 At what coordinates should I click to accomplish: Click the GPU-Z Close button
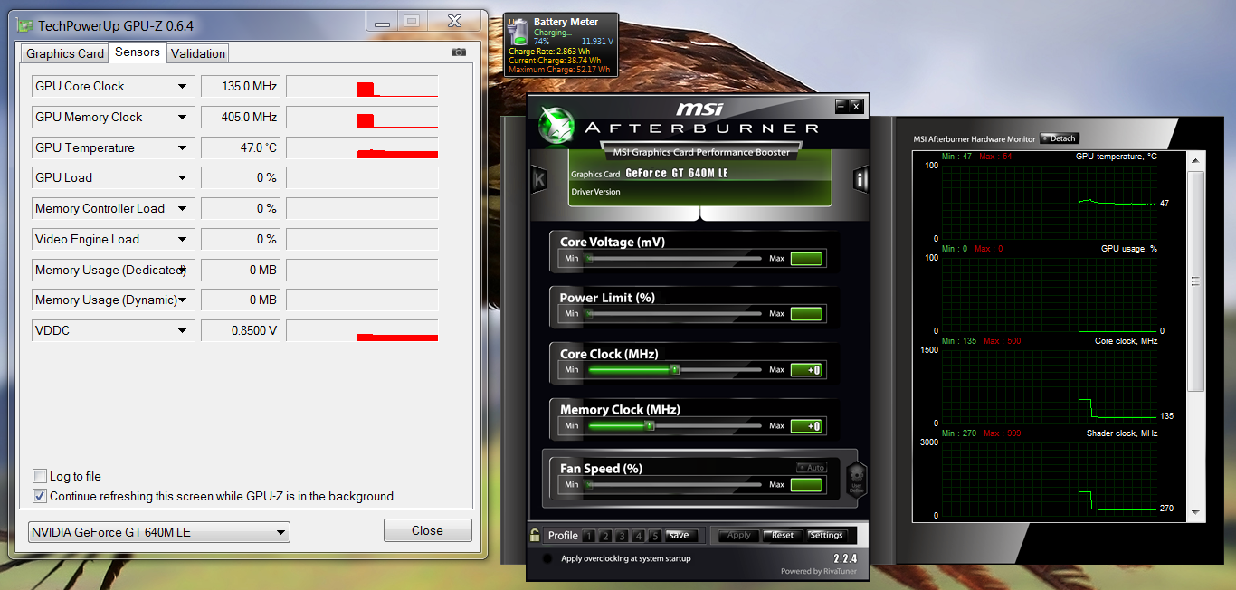tap(427, 530)
